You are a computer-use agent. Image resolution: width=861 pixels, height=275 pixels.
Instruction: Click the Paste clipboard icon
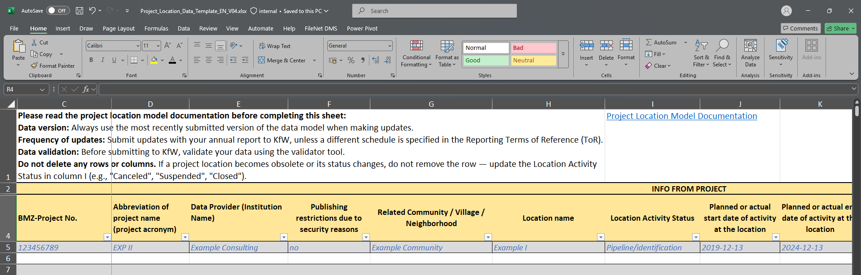tap(18, 46)
